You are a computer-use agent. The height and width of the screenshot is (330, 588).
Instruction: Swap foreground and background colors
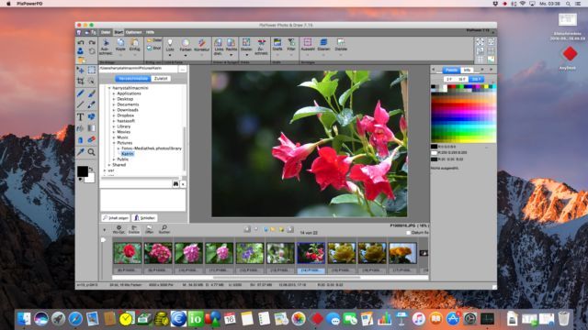click(x=91, y=170)
